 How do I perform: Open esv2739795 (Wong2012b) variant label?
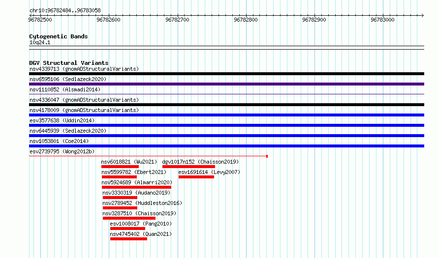click(x=62, y=151)
